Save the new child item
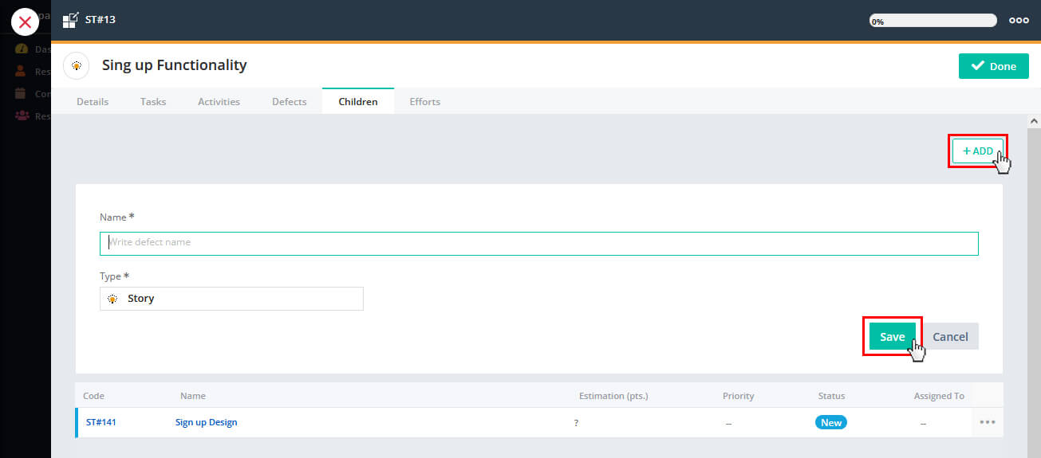The height and width of the screenshot is (458, 1041). [892, 336]
